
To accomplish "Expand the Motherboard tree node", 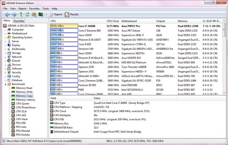I will (5, 34).
